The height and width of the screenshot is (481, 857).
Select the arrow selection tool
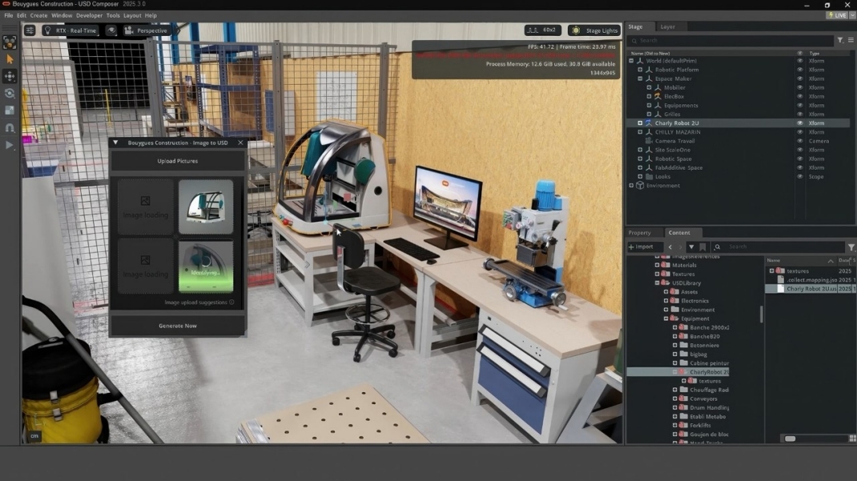tap(10, 59)
